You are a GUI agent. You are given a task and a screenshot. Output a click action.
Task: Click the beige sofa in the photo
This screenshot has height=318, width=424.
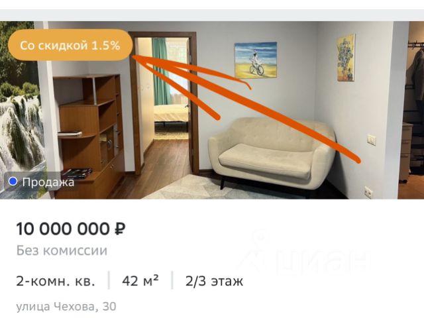point(272,154)
